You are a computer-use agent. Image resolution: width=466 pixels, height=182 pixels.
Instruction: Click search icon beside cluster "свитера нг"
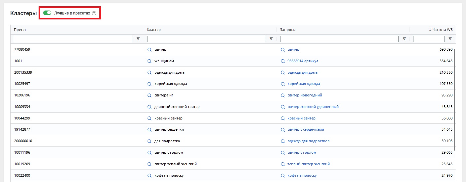point(150,95)
